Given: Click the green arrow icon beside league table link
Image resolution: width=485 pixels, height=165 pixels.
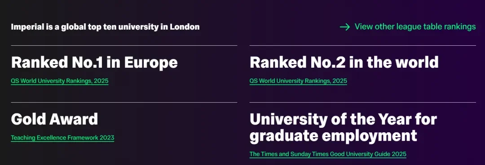Looking at the screenshot, I should (x=344, y=27).
